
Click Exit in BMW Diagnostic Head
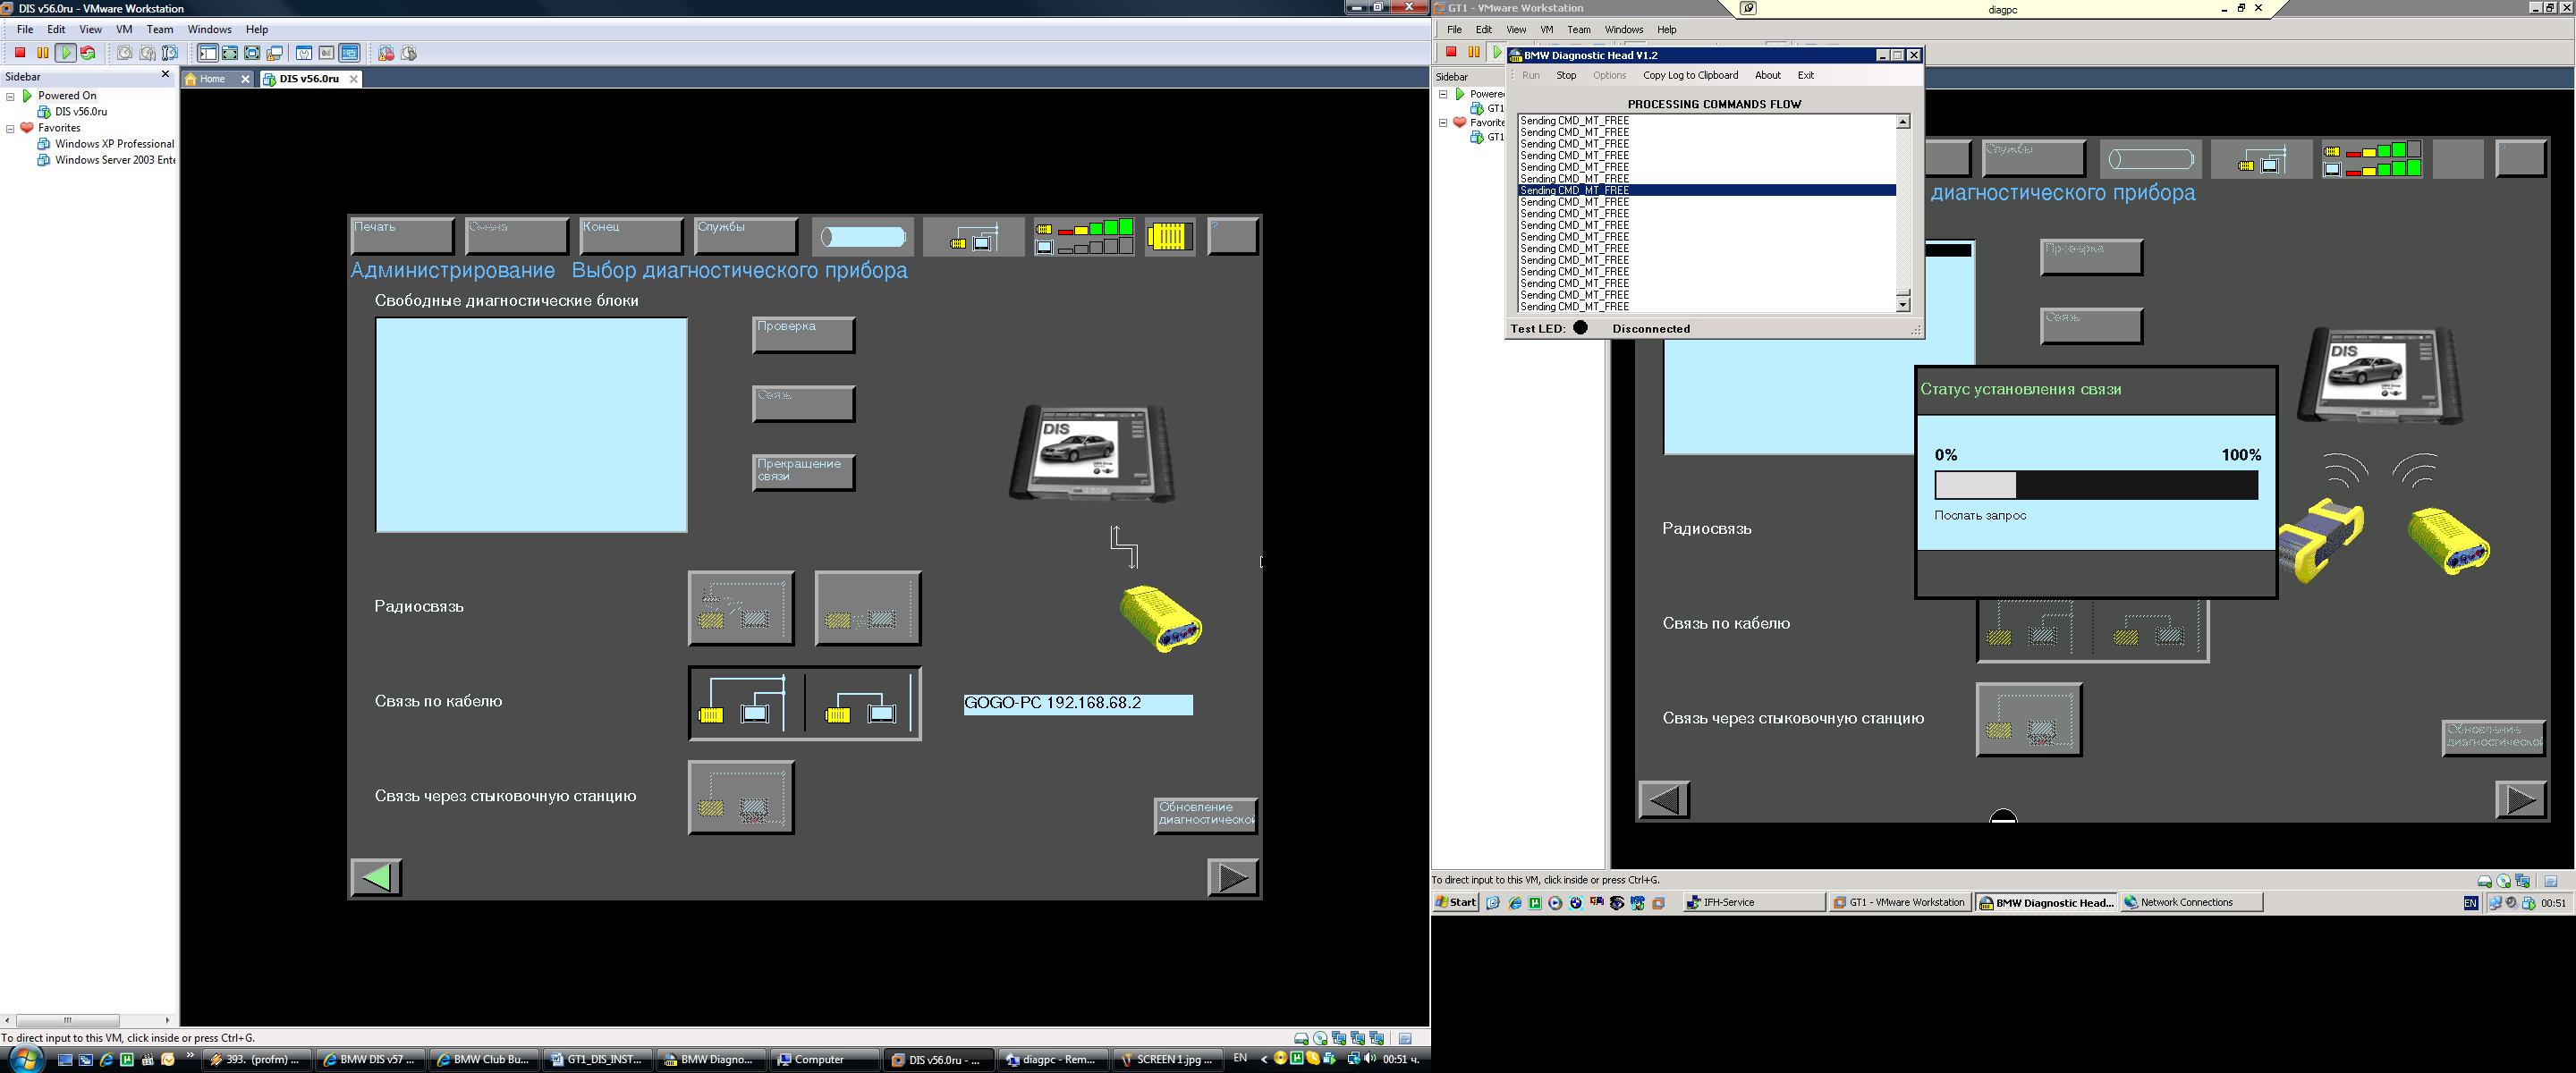click(x=1805, y=75)
